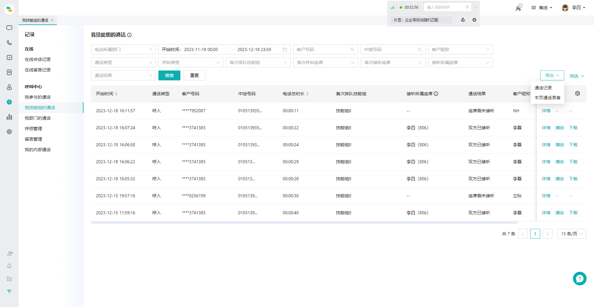The width and height of the screenshot is (594, 307).
Task: Close the 我技能组的通话 tab
Action: click(52, 20)
